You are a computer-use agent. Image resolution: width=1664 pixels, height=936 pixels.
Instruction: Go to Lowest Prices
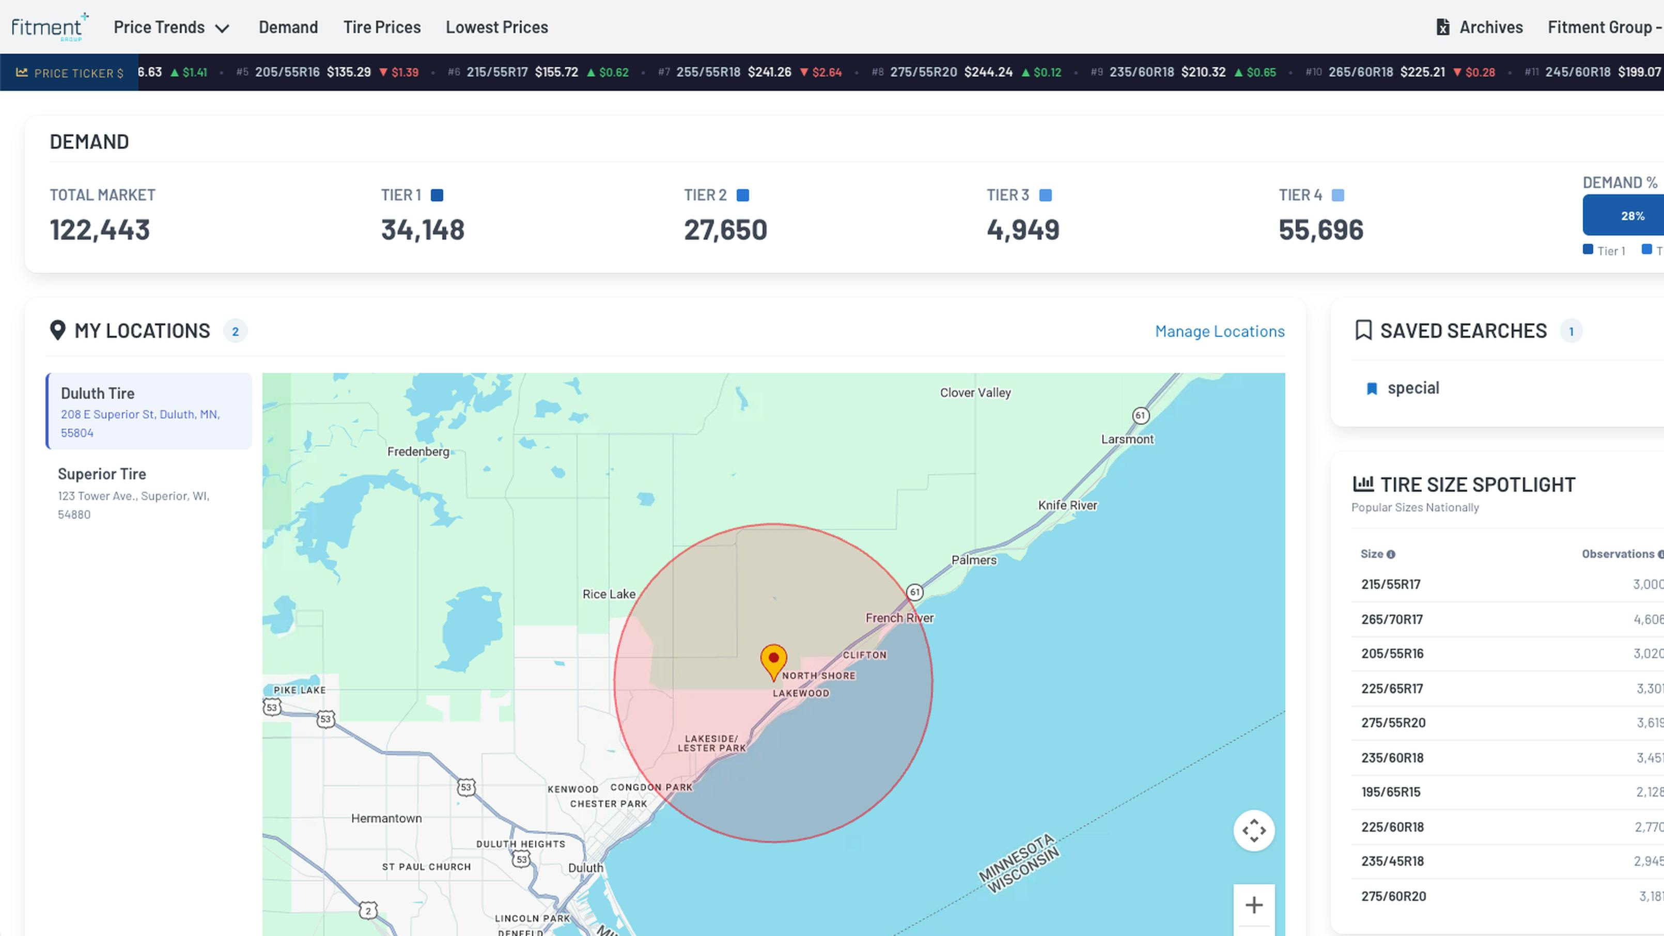497,27
